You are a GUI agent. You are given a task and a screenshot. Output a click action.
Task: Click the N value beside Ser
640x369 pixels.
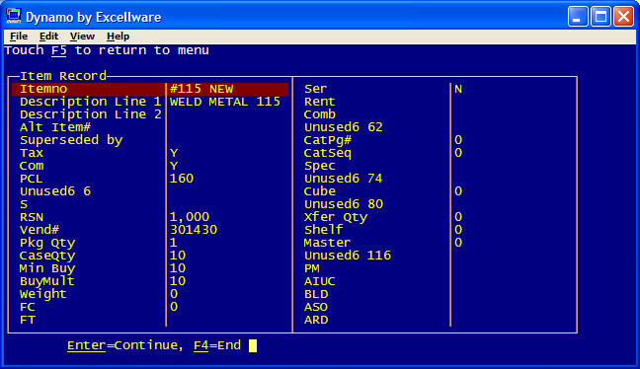458,89
